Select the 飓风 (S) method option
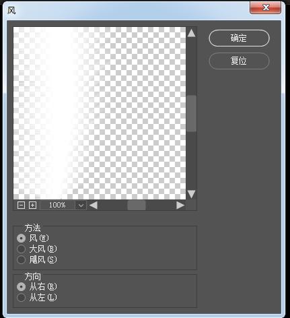This screenshot has width=290, height=318. (22, 260)
